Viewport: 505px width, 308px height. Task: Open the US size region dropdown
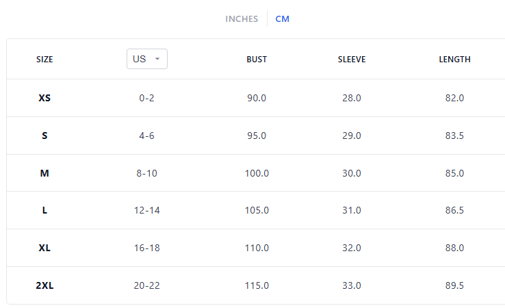146,59
